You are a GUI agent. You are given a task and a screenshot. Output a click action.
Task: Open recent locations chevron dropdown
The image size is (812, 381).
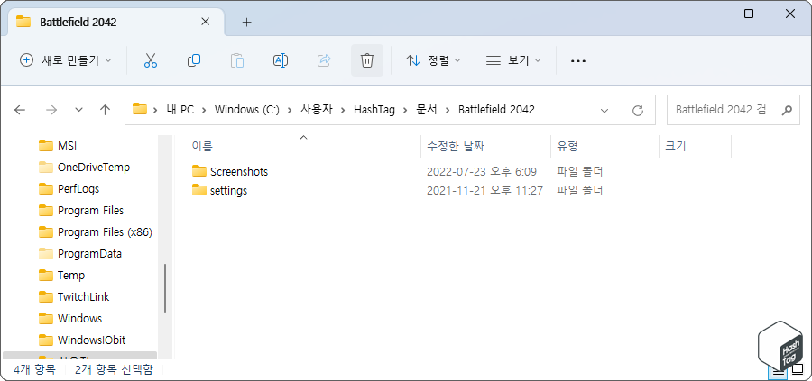tap(78, 110)
